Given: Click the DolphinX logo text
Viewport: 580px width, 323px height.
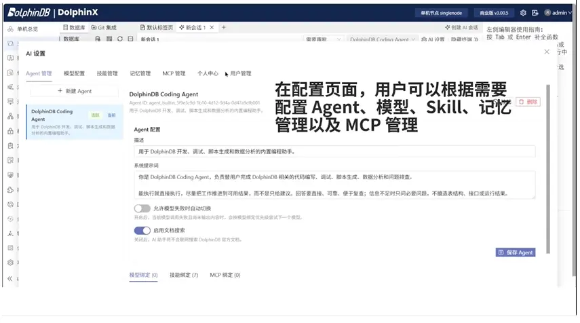Looking at the screenshot, I should point(78,13).
